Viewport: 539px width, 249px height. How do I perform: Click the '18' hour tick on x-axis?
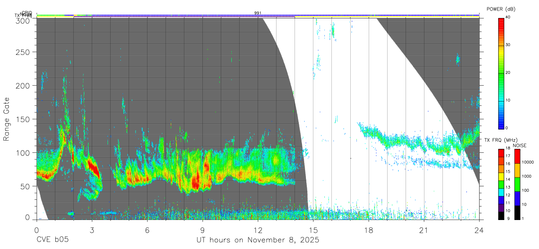click(369, 230)
